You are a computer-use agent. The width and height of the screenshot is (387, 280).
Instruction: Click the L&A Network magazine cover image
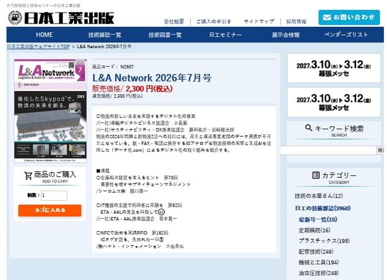pos(50,111)
